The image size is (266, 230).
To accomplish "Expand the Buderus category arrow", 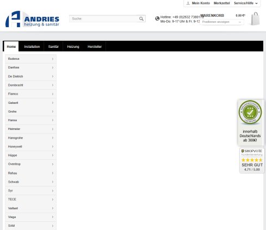I will (53, 59).
